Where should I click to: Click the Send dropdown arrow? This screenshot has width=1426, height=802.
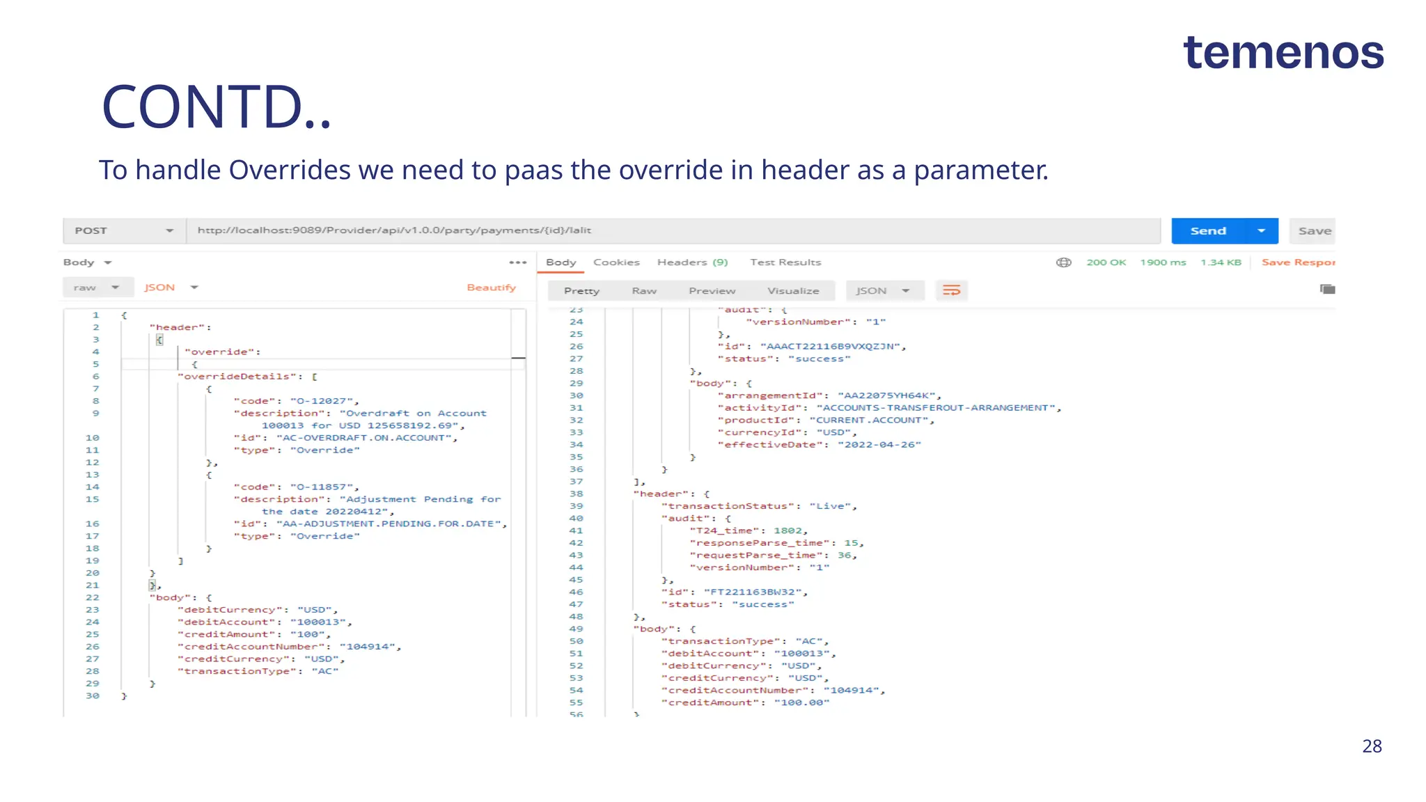point(1261,231)
